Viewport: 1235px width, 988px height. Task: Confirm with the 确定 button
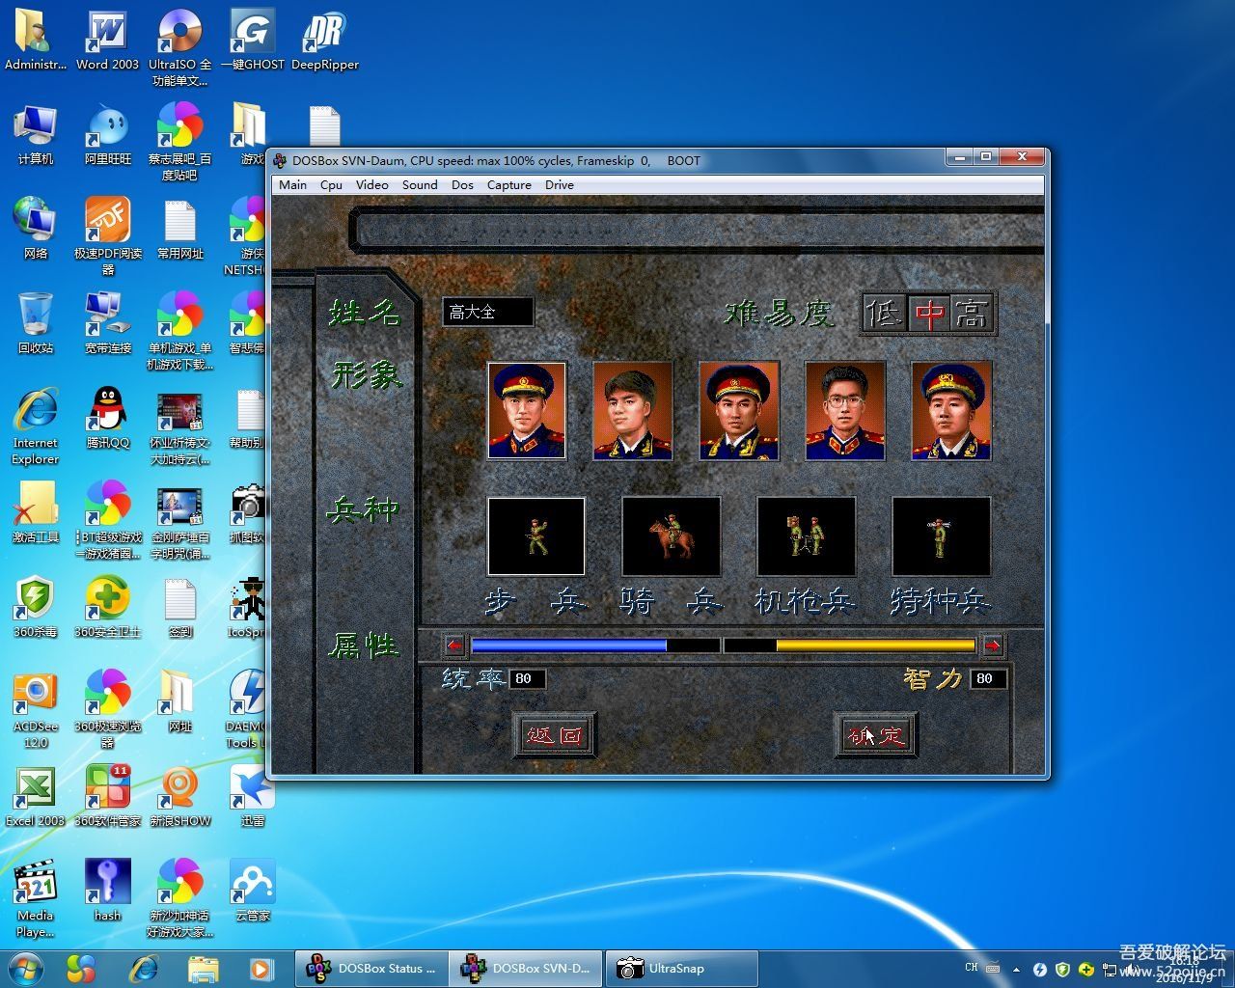[x=875, y=735]
